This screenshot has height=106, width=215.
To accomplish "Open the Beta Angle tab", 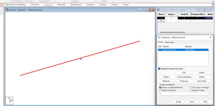I will (169, 42).
